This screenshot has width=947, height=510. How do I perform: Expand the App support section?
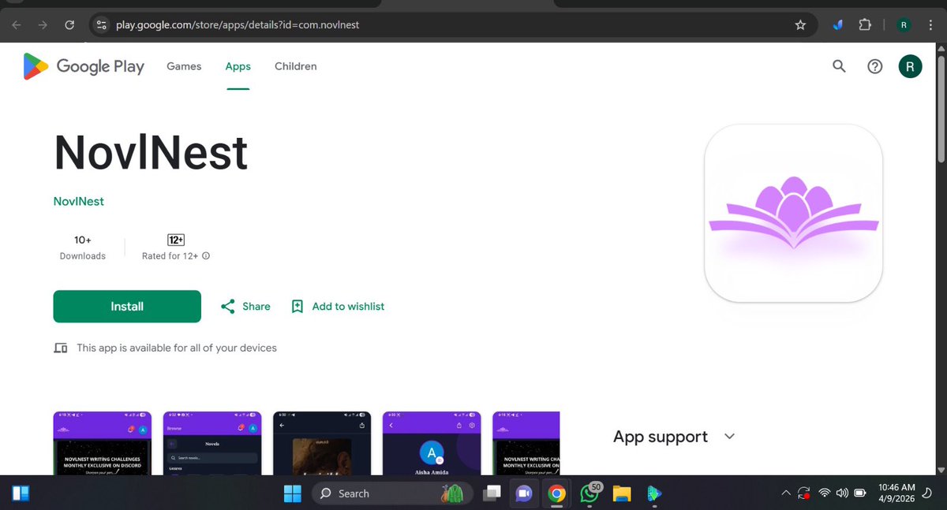pos(730,437)
